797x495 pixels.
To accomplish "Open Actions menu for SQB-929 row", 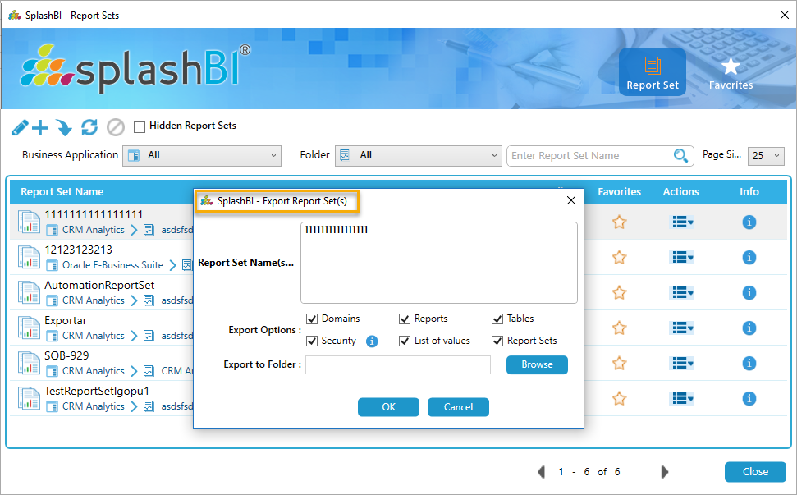I will click(x=682, y=363).
